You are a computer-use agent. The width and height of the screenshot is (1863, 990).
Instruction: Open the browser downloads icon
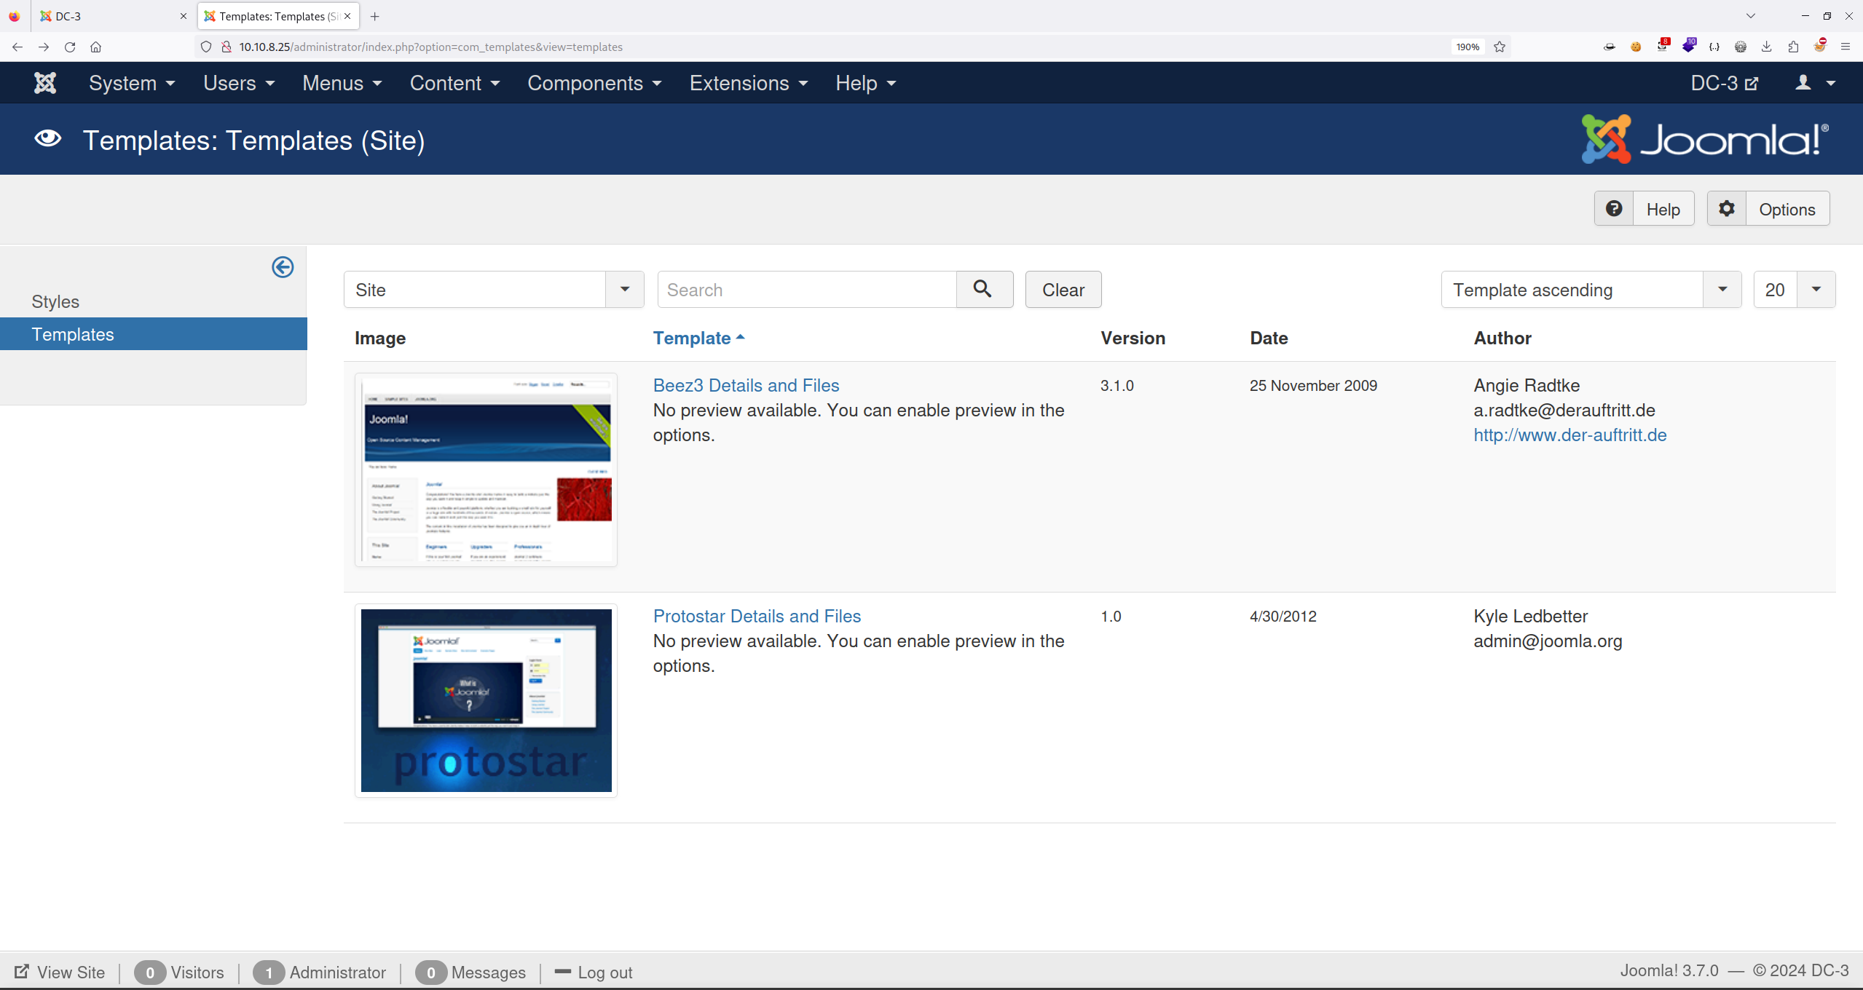click(1767, 47)
